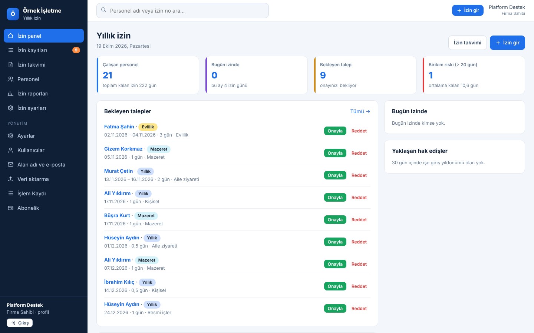
Task: Click the card icon beside Abonelik
Action: pos(11,208)
